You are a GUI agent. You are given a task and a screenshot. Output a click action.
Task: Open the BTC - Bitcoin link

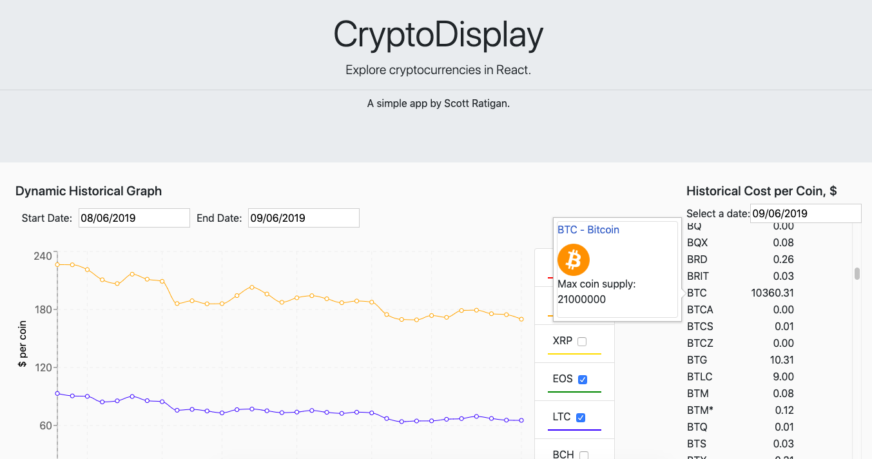(588, 230)
